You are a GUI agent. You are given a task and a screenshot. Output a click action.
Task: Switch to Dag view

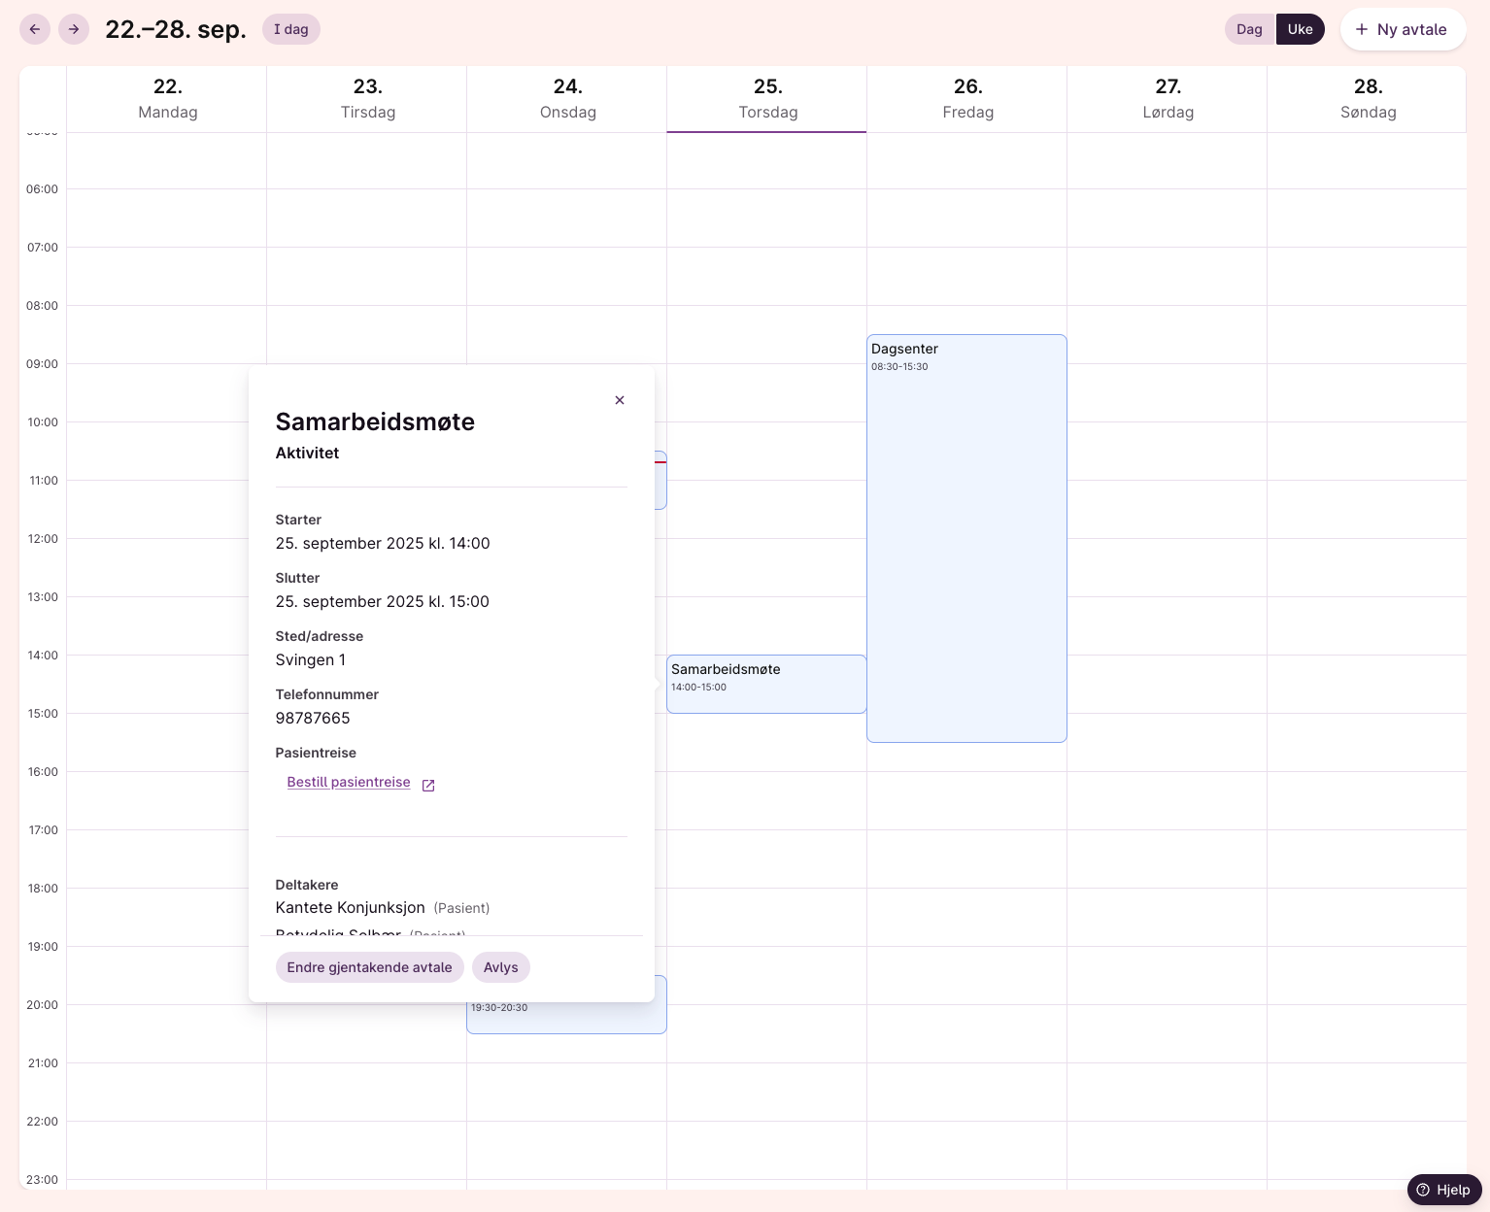[x=1249, y=29]
